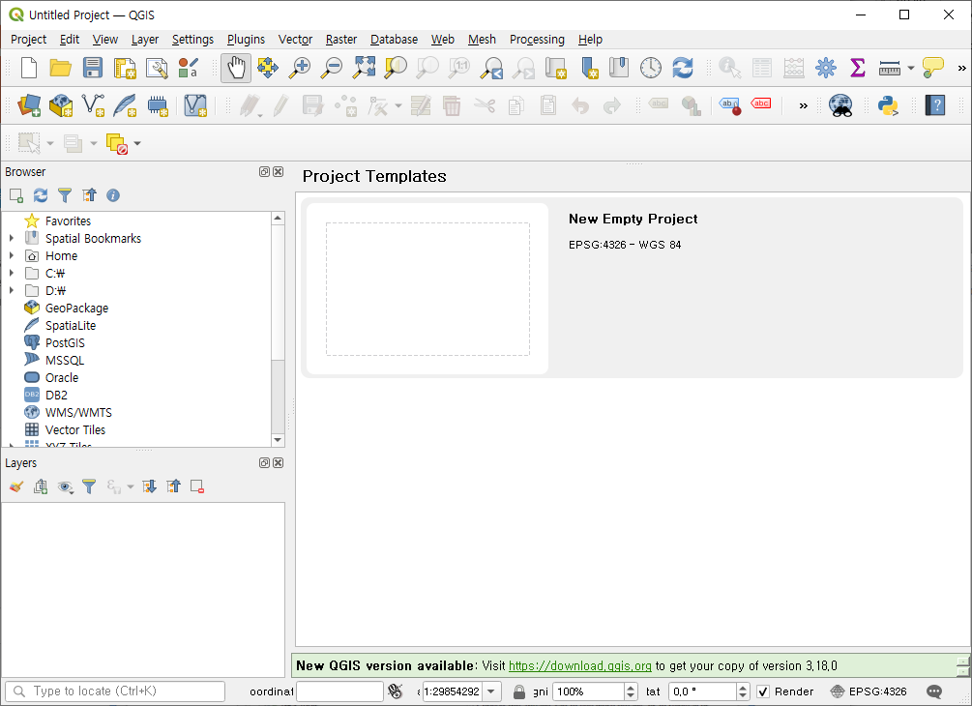This screenshot has height=706, width=972.
Task: Toggle the scale lock icon
Action: click(x=519, y=691)
